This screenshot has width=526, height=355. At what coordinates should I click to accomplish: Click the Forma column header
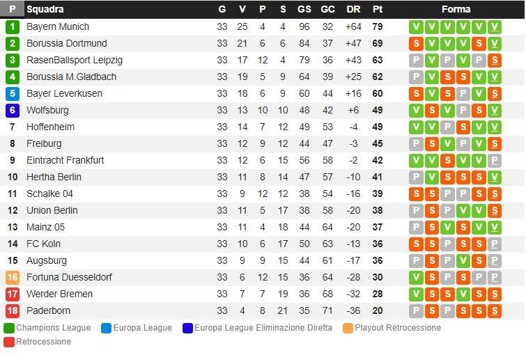pos(456,10)
